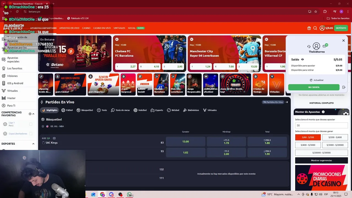Viewport: 352px width, 198px height.
Task: Open Mentor de Apuestas info icon
Action: [323, 112]
